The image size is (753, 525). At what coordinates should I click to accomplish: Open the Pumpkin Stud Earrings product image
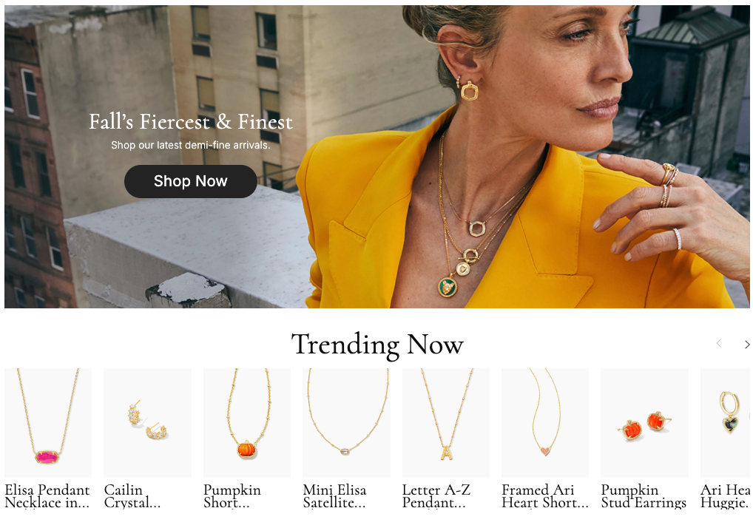[644, 423]
